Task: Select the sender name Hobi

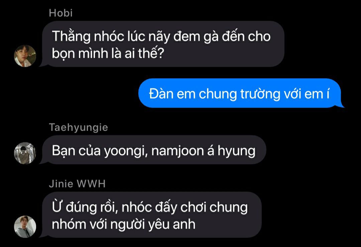Action: (61, 13)
